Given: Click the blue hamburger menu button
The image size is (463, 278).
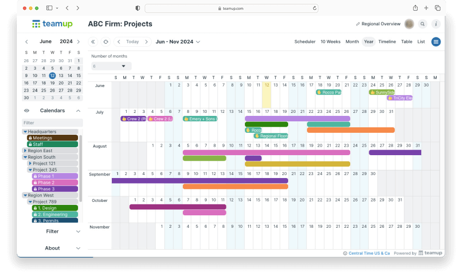Looking at the screenshot, I should (436, 42).
